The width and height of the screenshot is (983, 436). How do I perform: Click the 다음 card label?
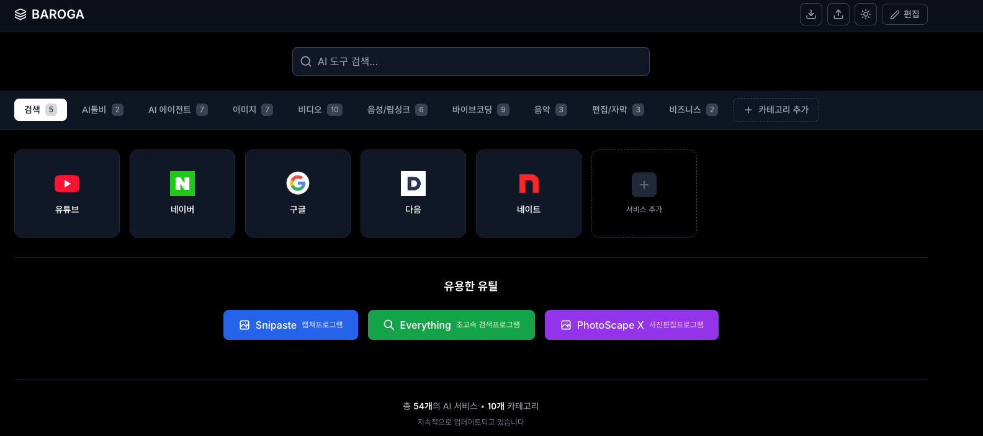tap(413, 210)
